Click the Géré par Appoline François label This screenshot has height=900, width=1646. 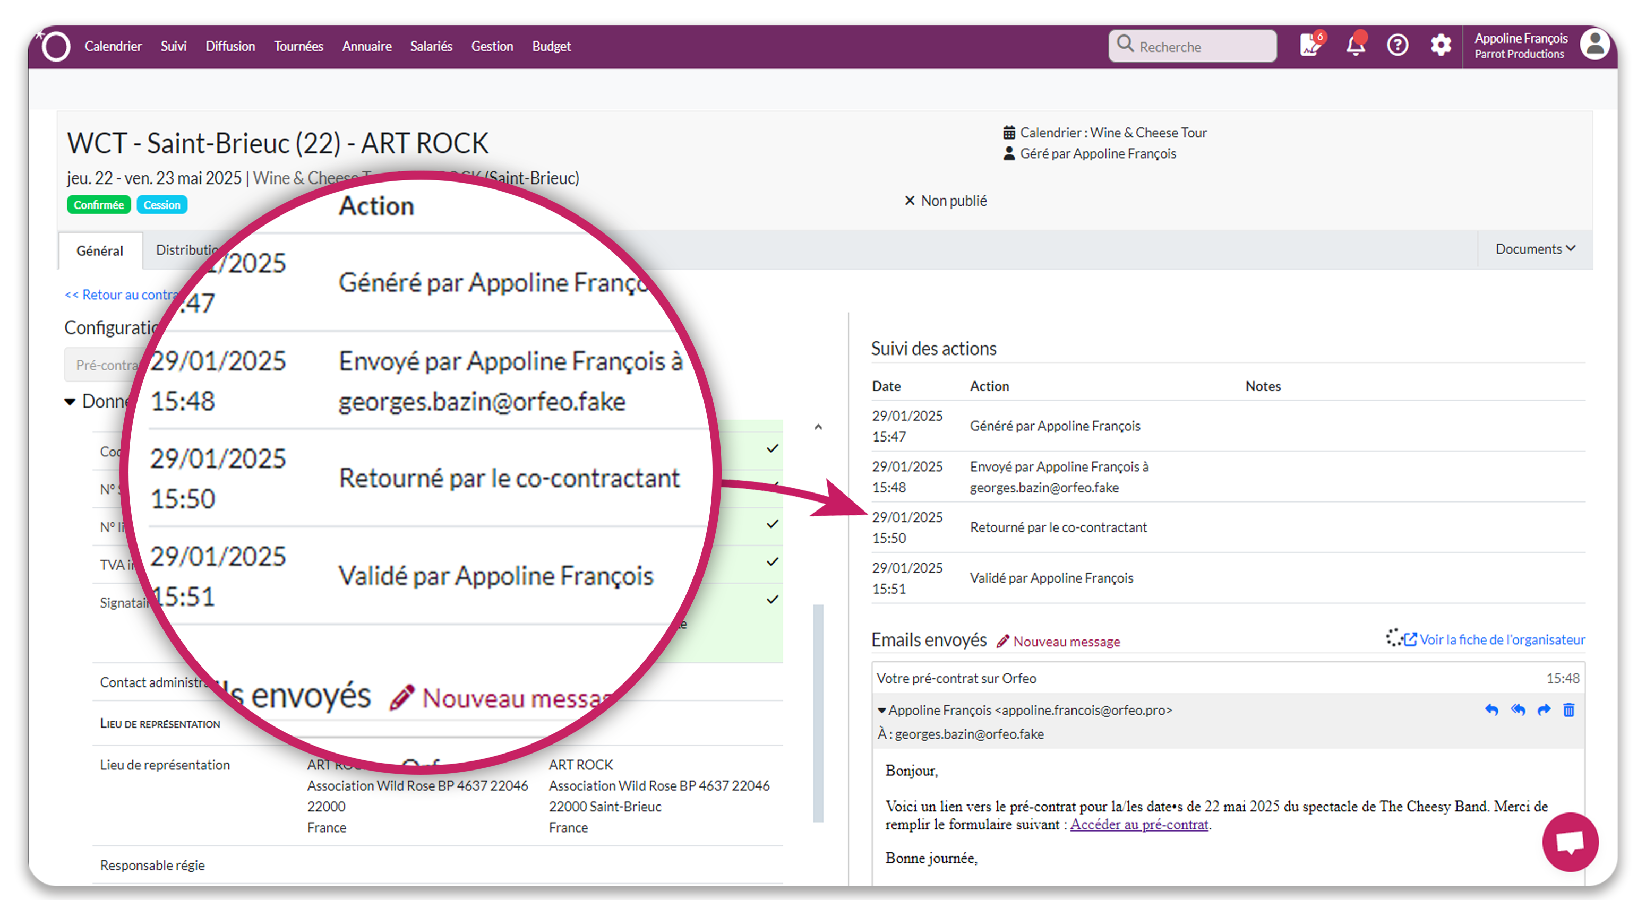(1090, 153)
